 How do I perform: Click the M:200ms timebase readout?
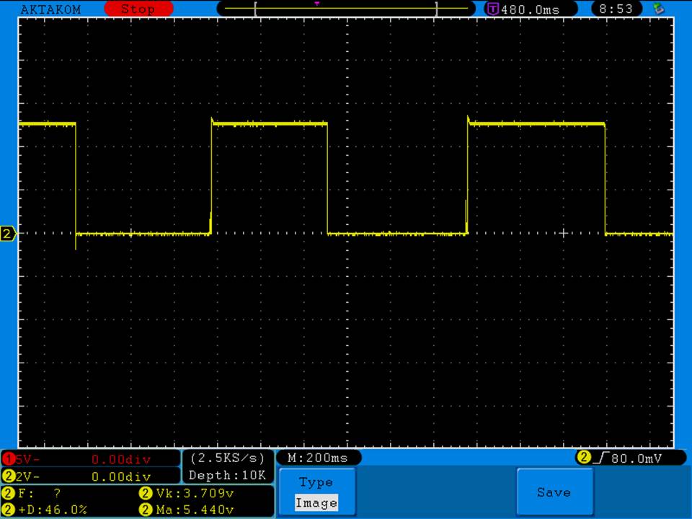tap(318, 458)
